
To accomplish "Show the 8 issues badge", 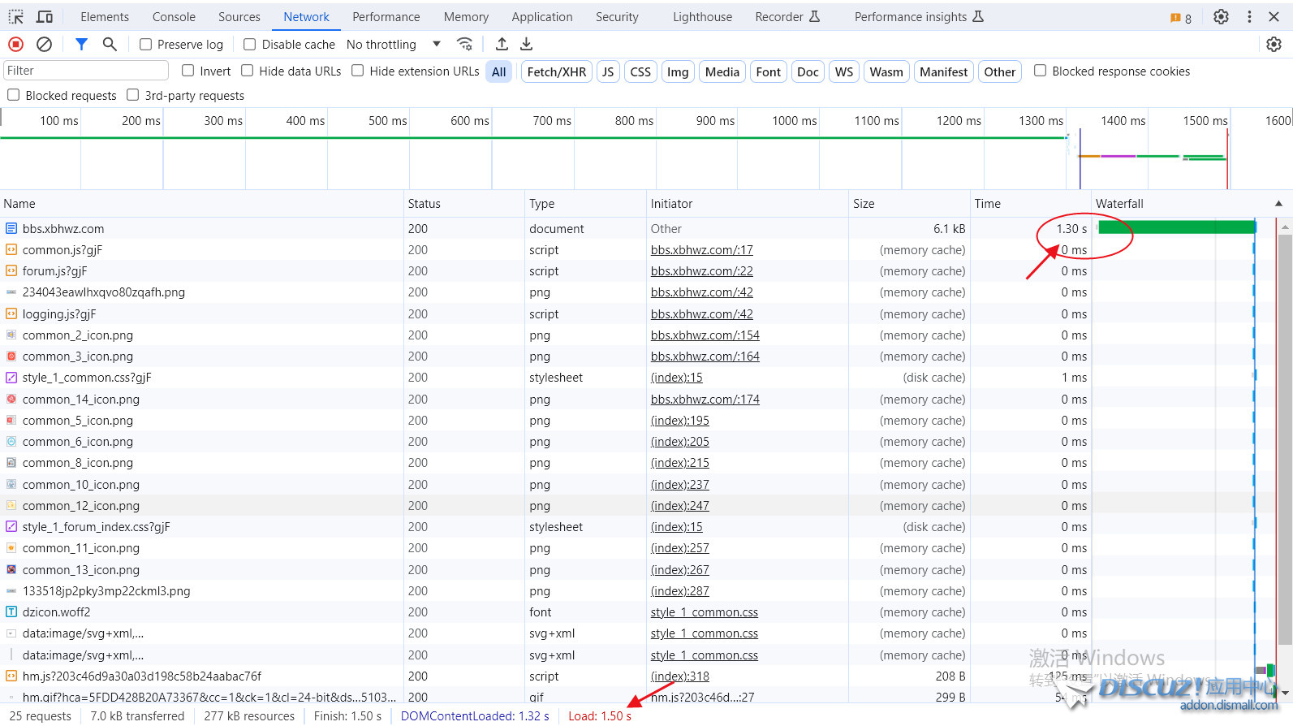I will tap(1181, 17).
